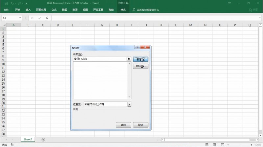Click the Save icon in title bar

point(6,3)
